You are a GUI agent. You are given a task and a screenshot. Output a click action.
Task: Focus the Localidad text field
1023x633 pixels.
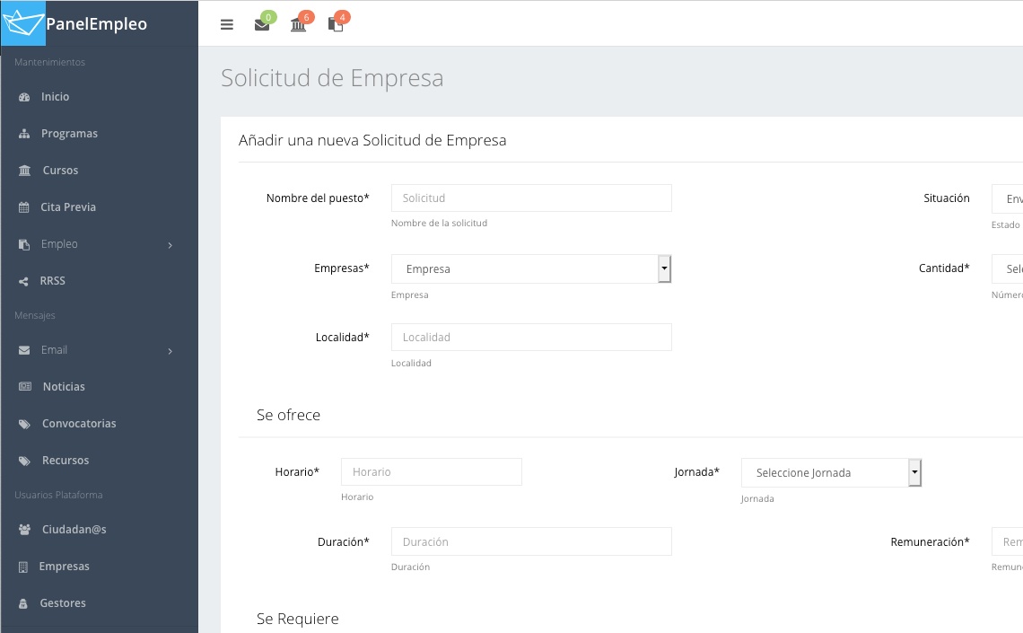pos(531,337)
